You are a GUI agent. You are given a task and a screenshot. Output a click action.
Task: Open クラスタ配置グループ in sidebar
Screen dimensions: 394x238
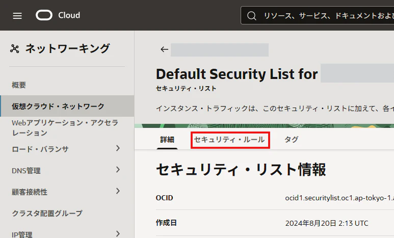[x=47, y=214]
